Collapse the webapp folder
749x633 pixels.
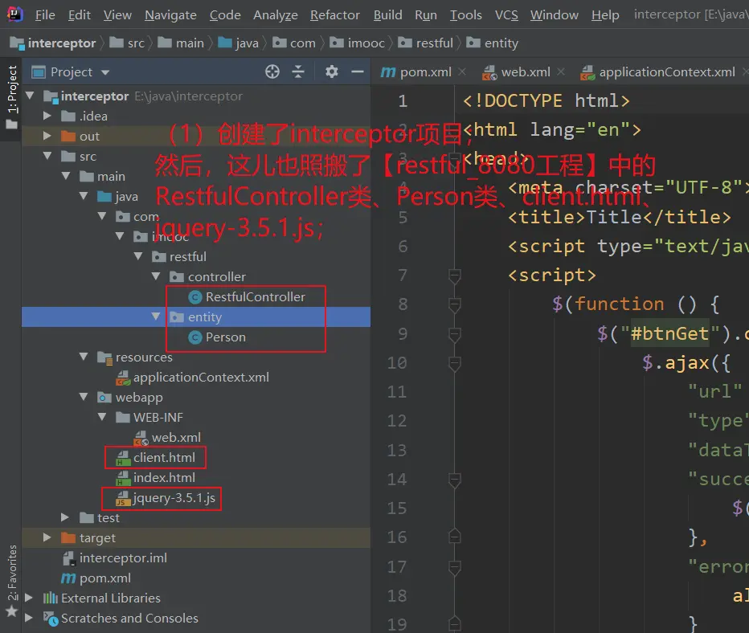(x=84, y=398)
